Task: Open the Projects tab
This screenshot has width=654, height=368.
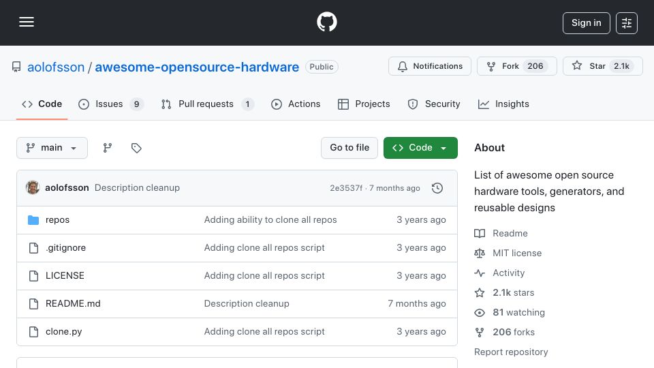Action: pos(364,104)
